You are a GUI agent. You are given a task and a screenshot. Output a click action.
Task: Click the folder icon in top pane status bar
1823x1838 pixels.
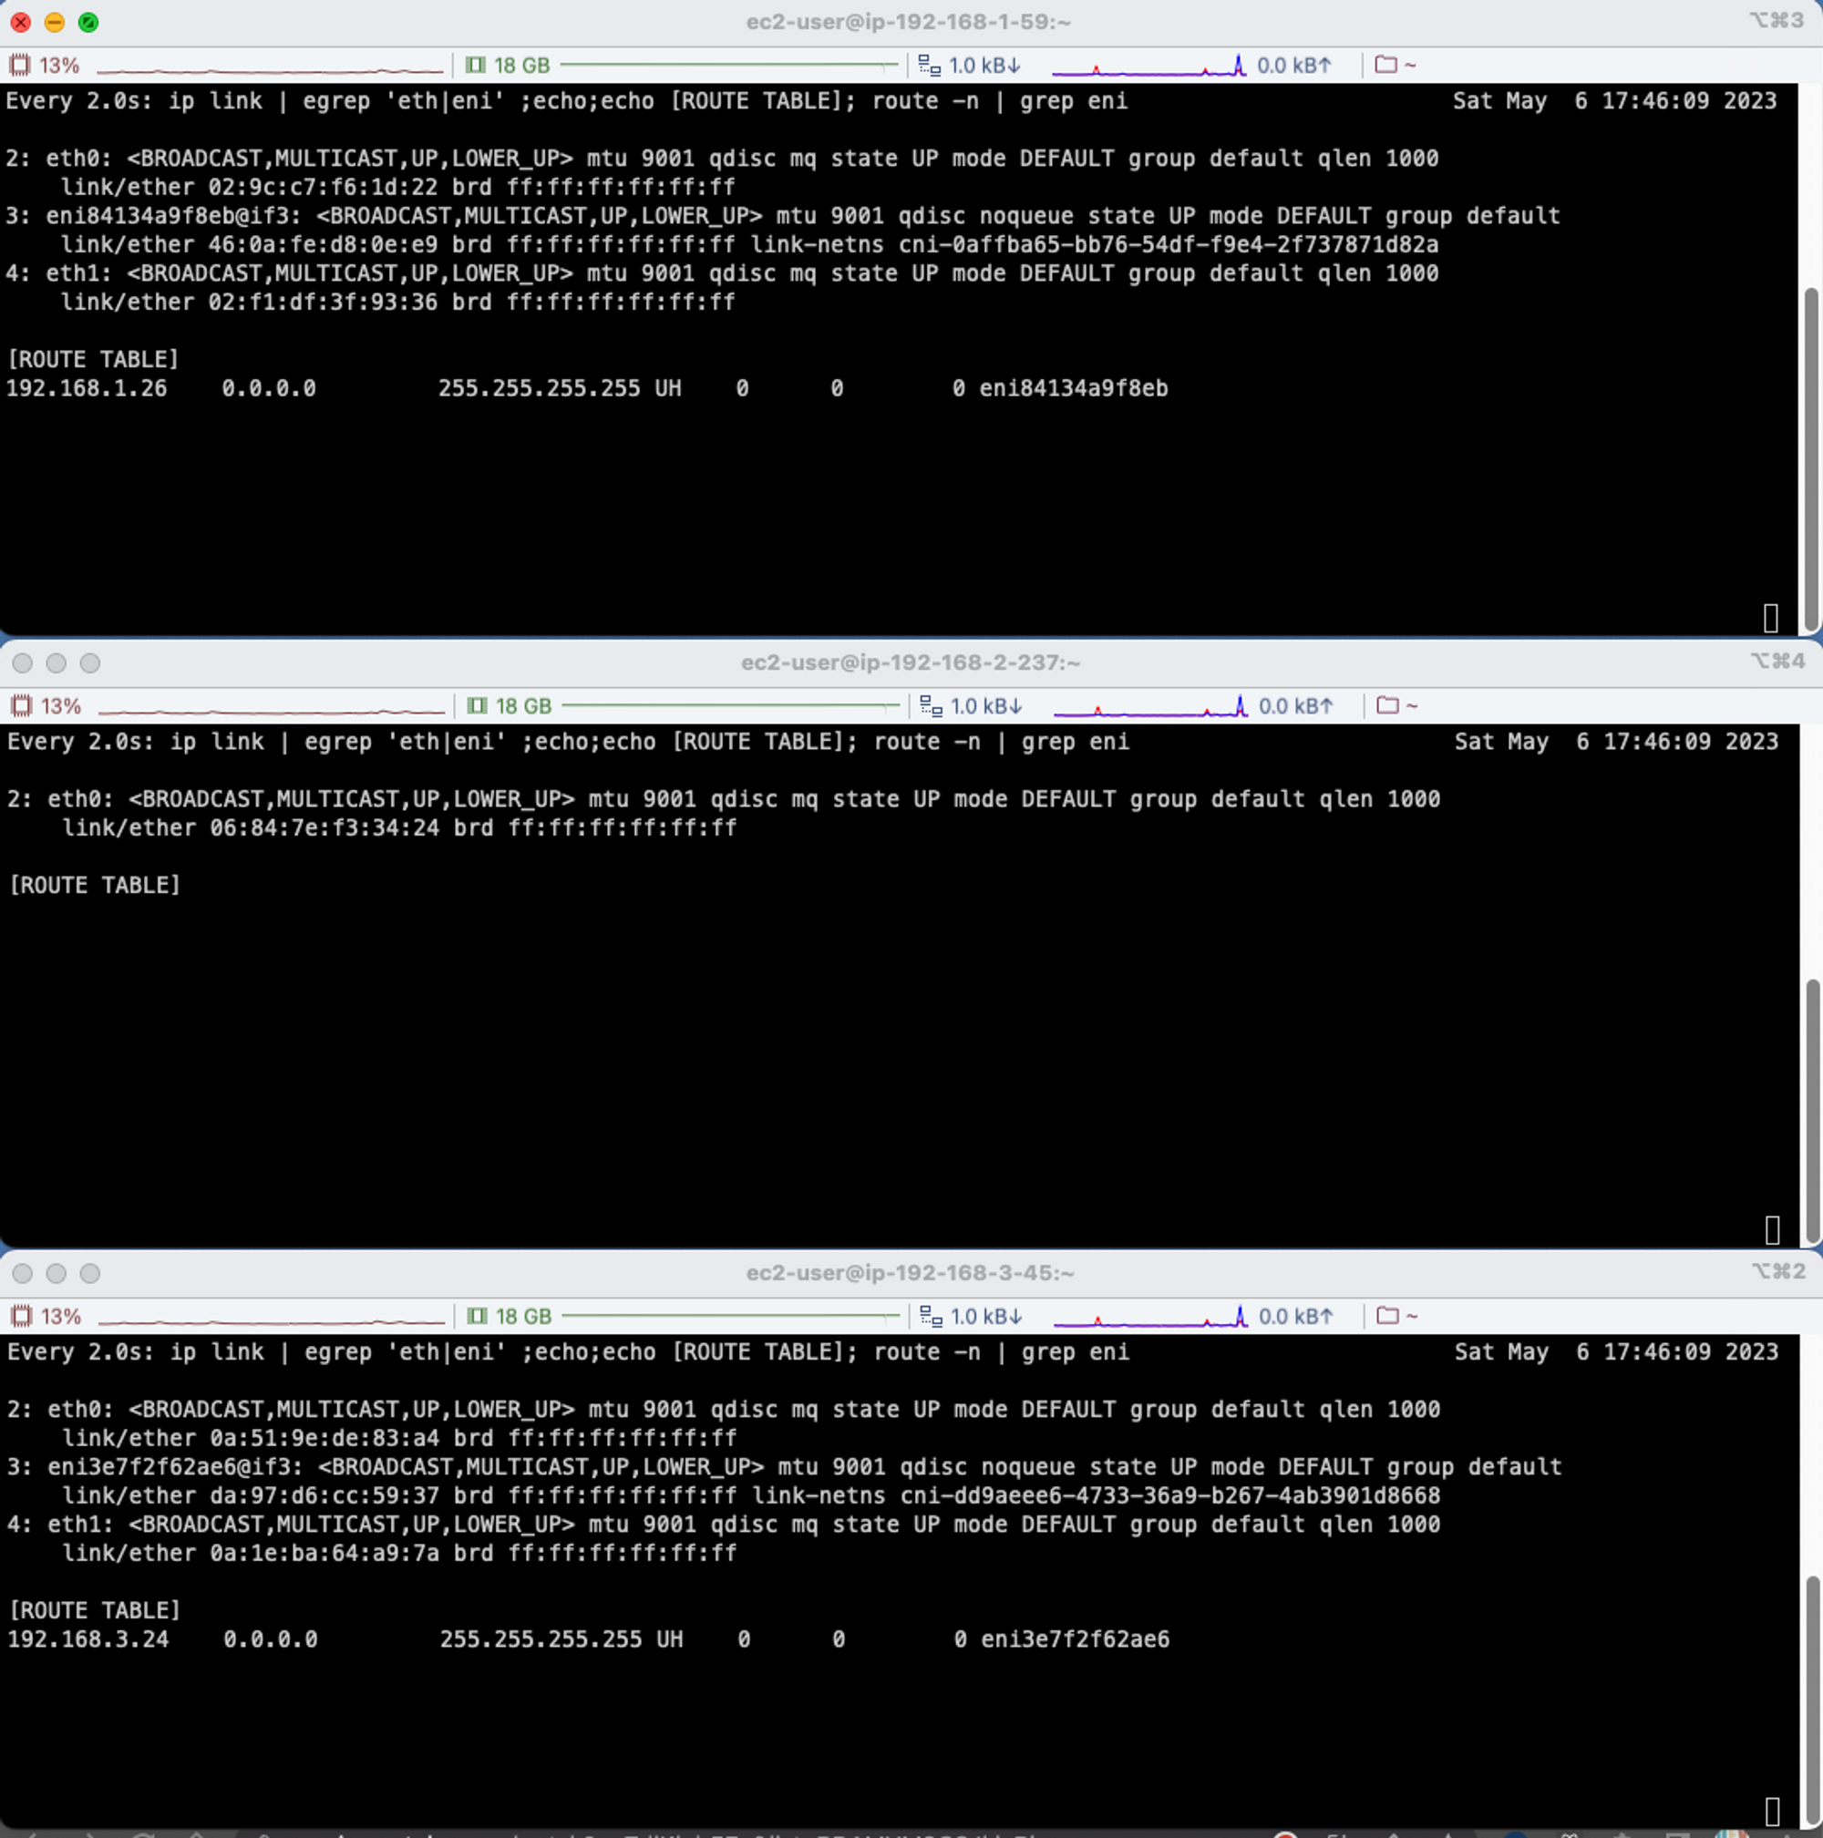[x=1386, y=65]
